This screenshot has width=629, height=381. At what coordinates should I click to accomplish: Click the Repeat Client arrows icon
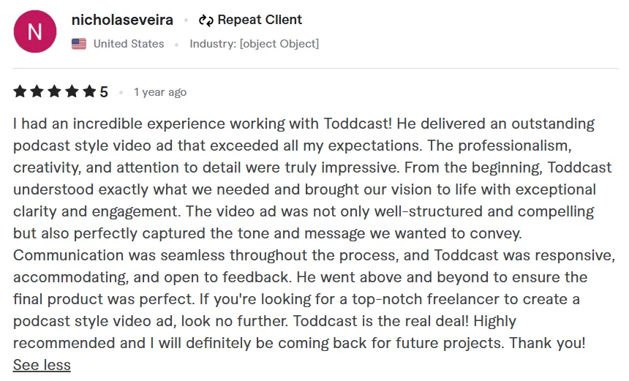(206, 20)
